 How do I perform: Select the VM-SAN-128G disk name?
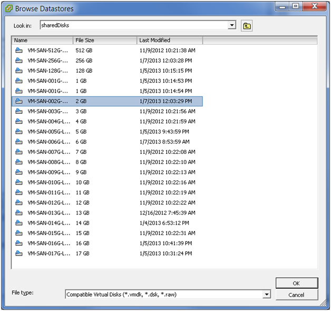tap(48, 71)
